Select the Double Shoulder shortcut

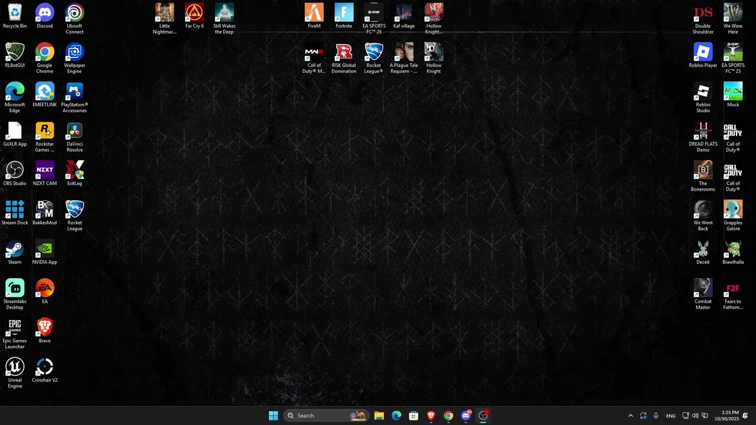point(703,19)
